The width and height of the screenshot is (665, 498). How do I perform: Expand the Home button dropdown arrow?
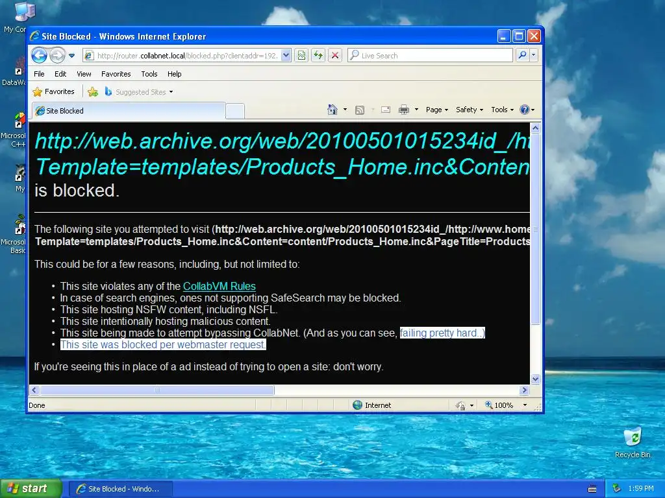point(345,110)
